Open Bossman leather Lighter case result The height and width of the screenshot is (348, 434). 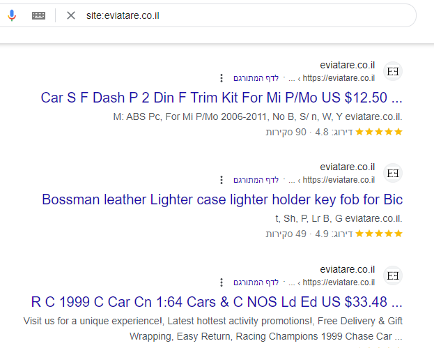tap(222, 199)
